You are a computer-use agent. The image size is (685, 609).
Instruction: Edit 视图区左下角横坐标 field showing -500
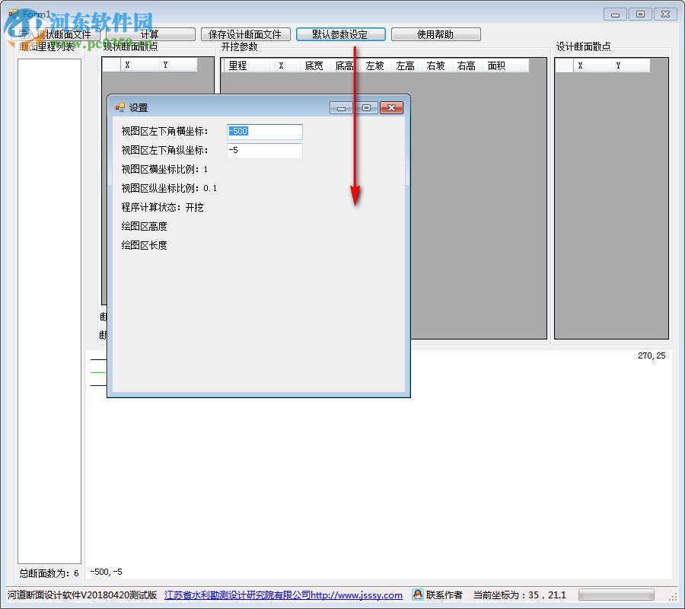(x=265, y=132)
